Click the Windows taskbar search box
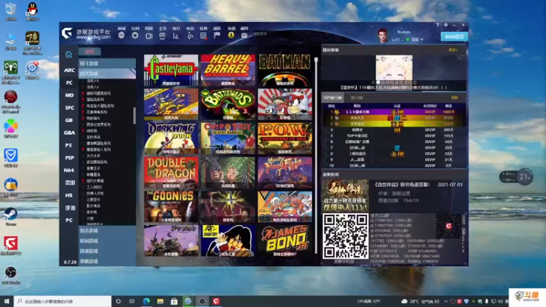The image size is (546, 307). point(63,301)
